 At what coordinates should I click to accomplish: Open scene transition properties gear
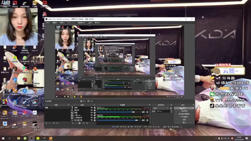[171, 108]
